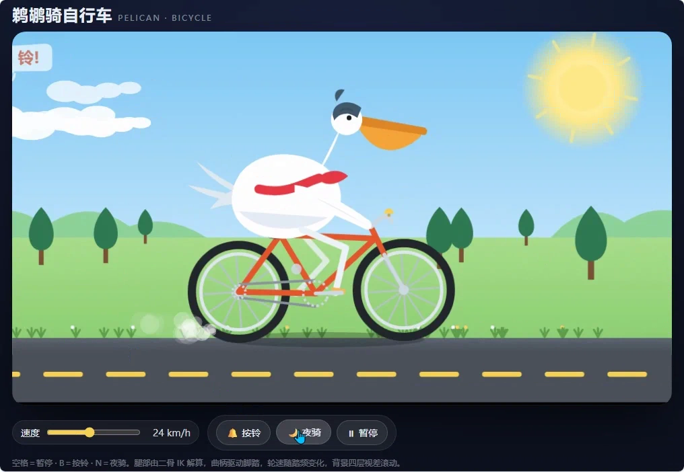Click the 速度 label
684x472 pixels.
click(x=30, y=433)
